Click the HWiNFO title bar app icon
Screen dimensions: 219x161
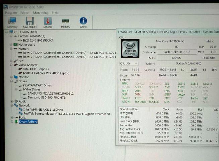[6, 7]
